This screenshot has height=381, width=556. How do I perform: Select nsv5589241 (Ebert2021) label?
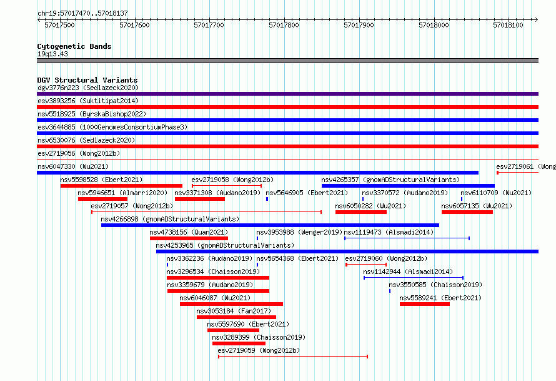click(441, 298)
